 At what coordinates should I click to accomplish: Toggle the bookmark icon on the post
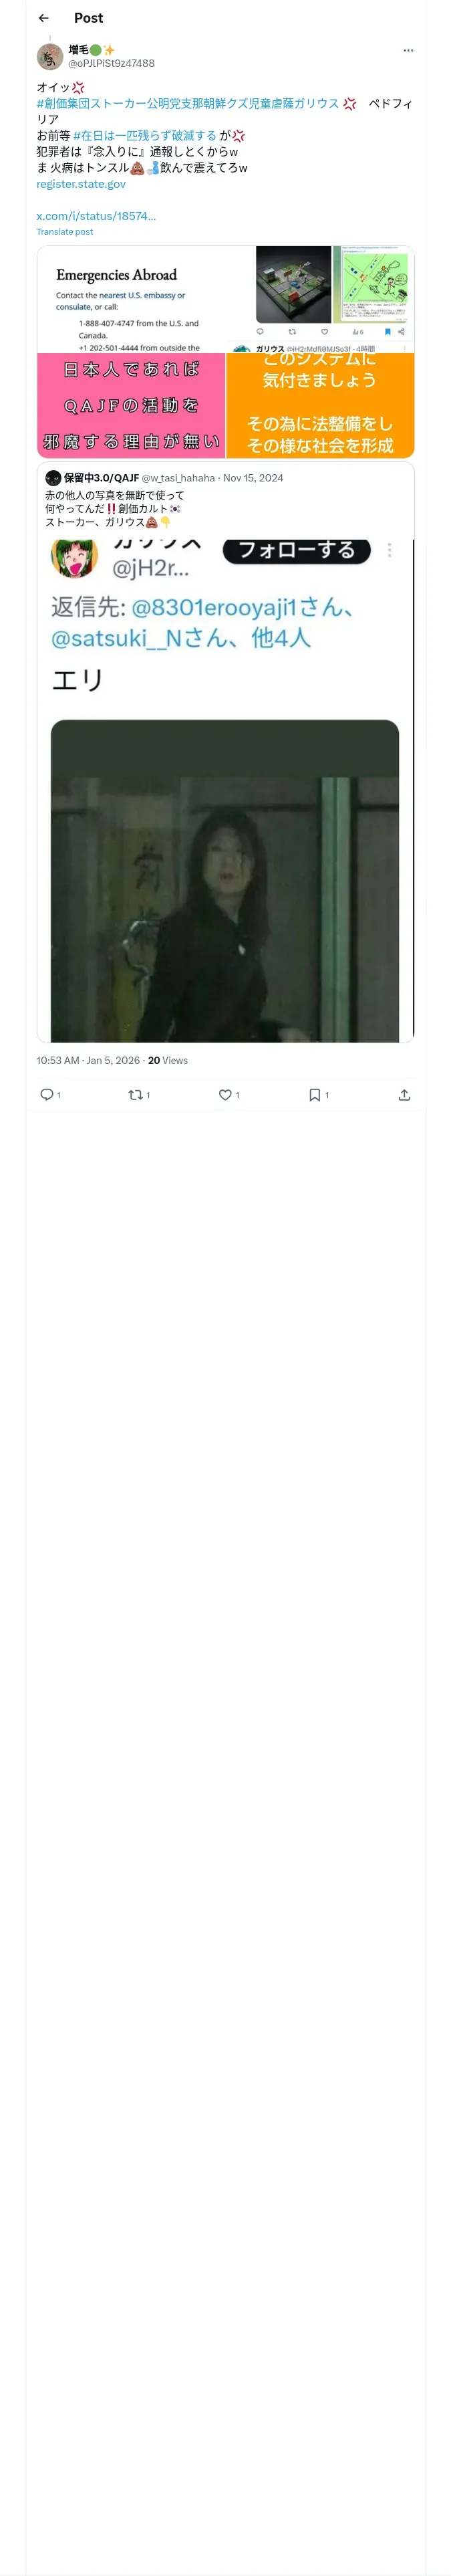point(315,1095)
